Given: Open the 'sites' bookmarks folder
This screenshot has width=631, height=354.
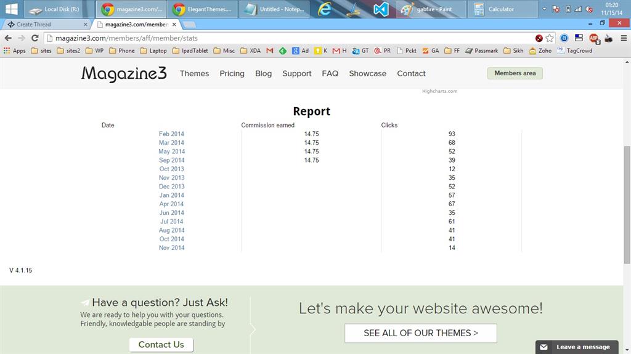Looking at the screenshot, I should coord(41,50).
